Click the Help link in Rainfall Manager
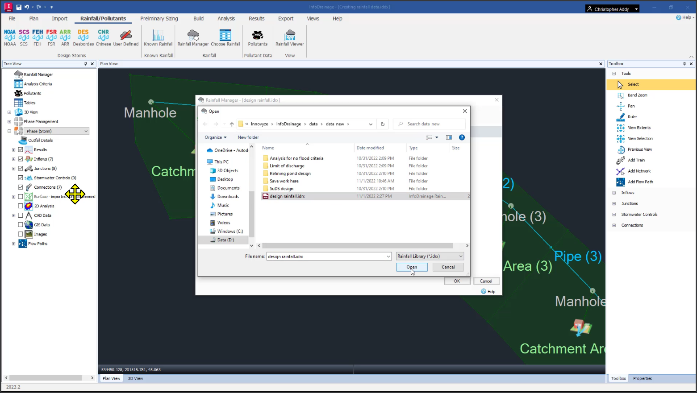 point(488,291)
